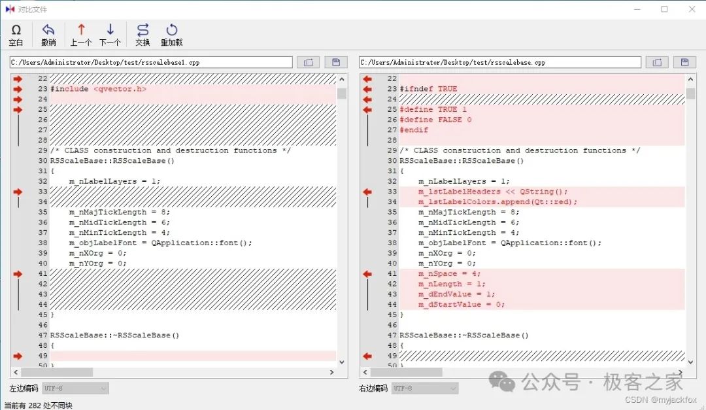Open file browse button for right file
The height and width of the screenshot is (410, 706).
(x=658, y=62)
